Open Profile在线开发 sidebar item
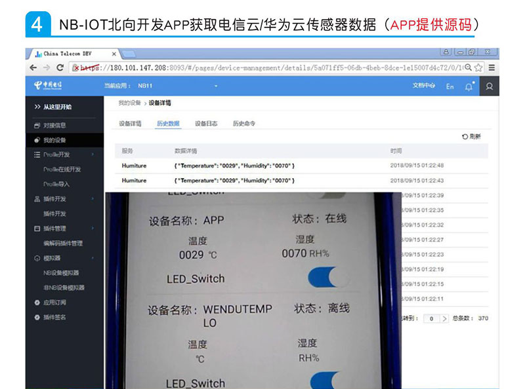Image resolution: width=525 pixels, height=389 pixels. pyautogui.click(x=62, y=170)
